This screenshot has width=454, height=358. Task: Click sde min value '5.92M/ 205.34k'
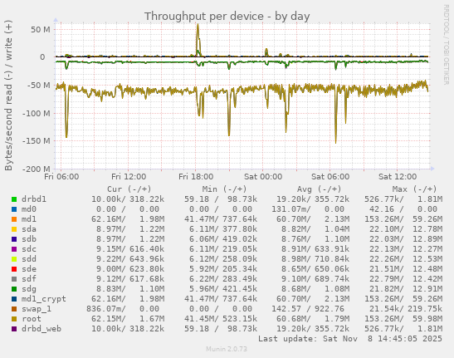pyautogui.click(x=223, y=269)
